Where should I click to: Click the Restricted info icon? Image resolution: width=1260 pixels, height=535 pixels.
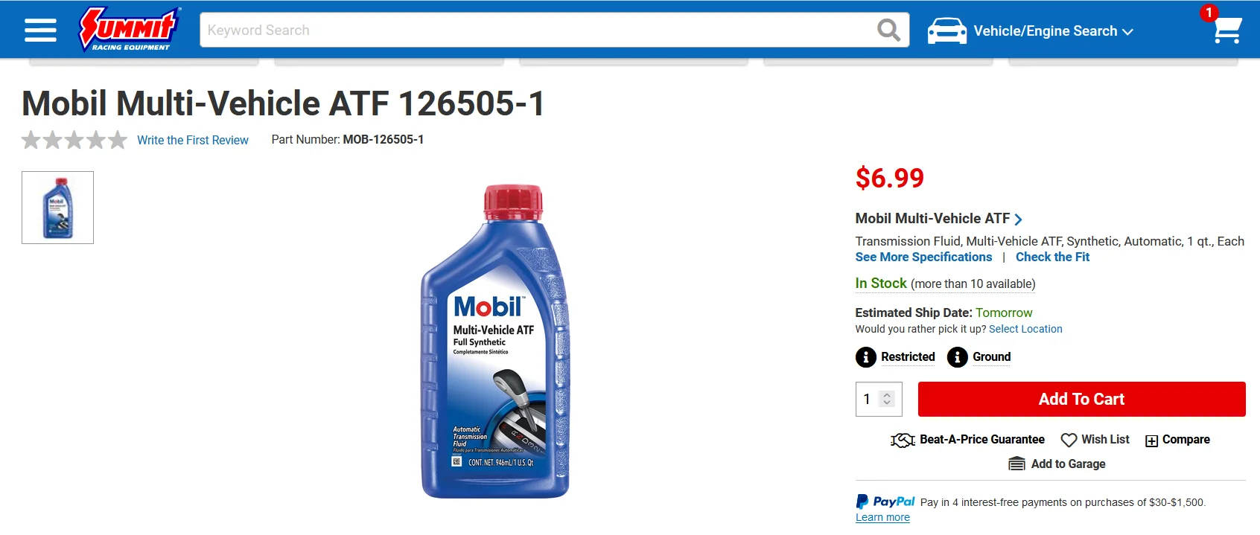(x=865, y=357)
